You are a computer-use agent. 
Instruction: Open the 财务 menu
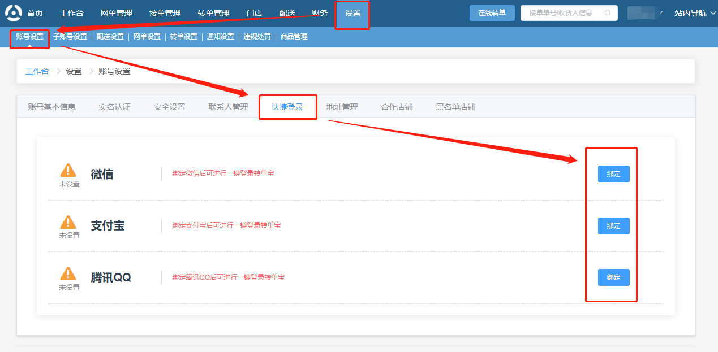pyautogui.click(x=320, y=13)
